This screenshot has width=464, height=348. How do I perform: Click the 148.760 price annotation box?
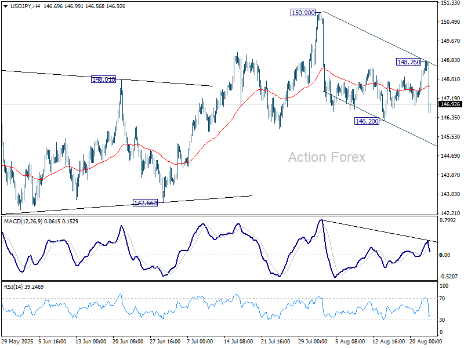tap(407, 63)
